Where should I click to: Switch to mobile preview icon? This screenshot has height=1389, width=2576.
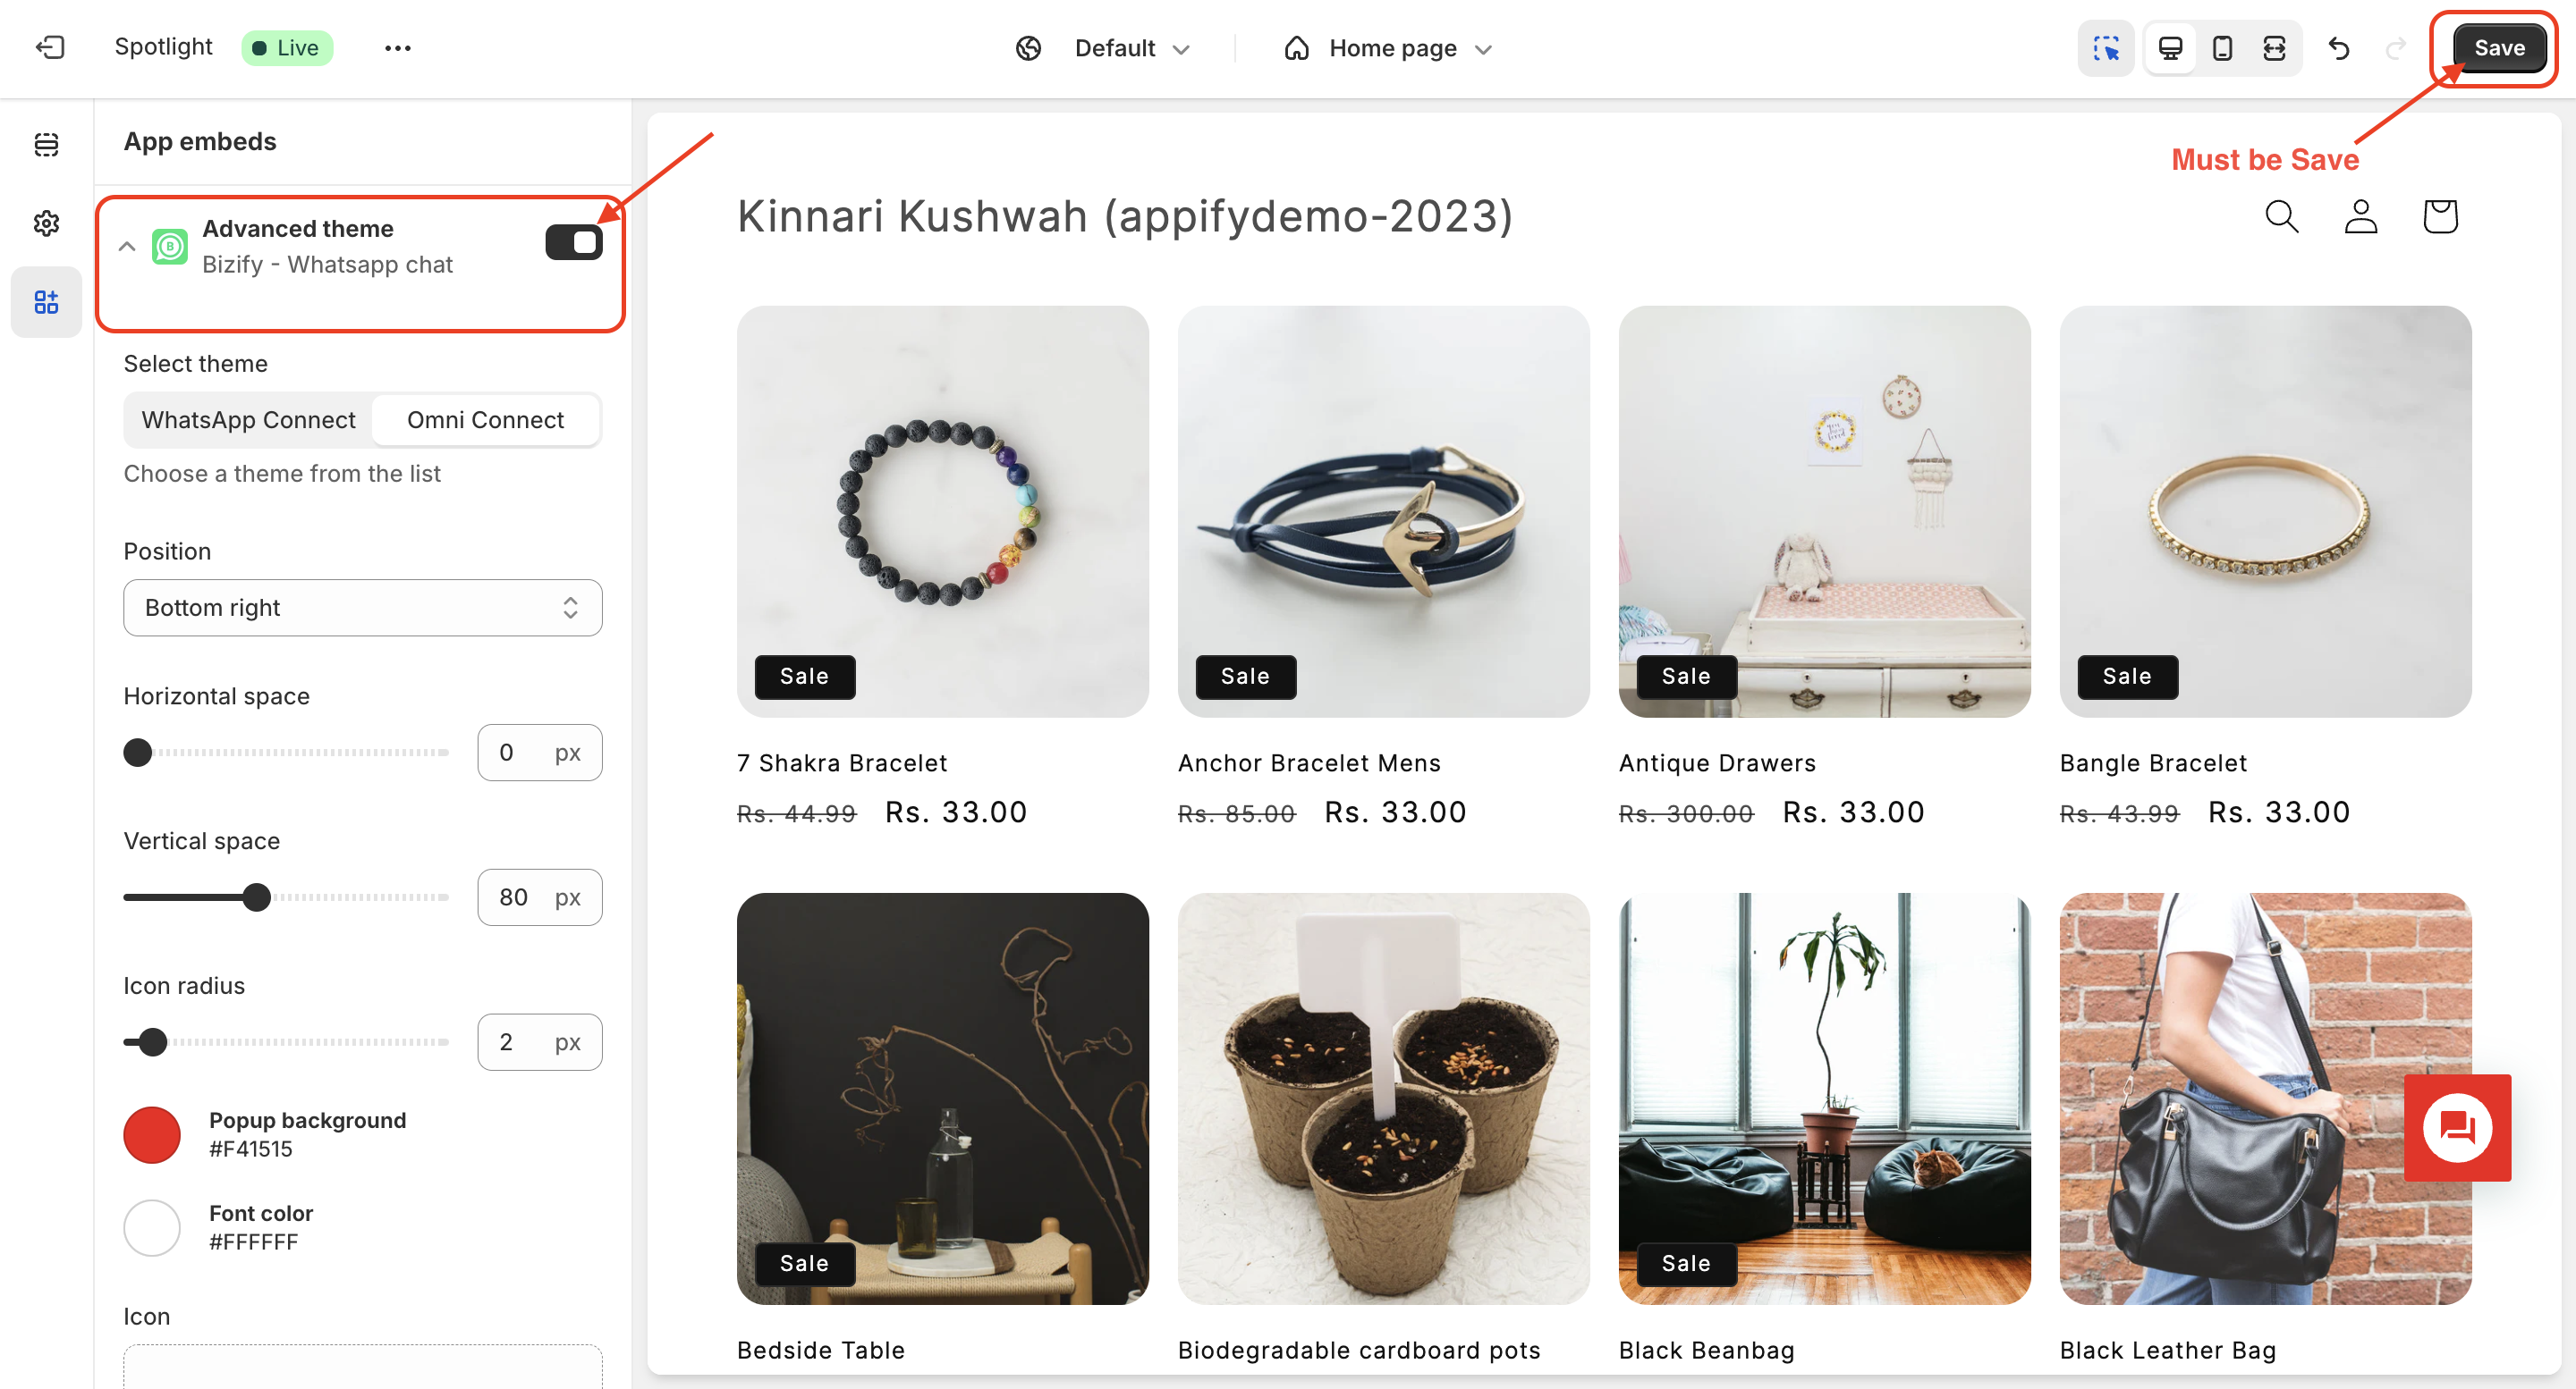click(2222, 48)
